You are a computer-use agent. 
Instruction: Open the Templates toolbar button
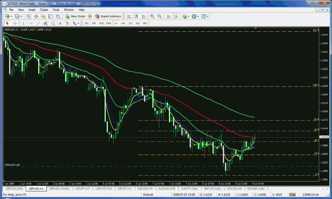tap(203, 16)
